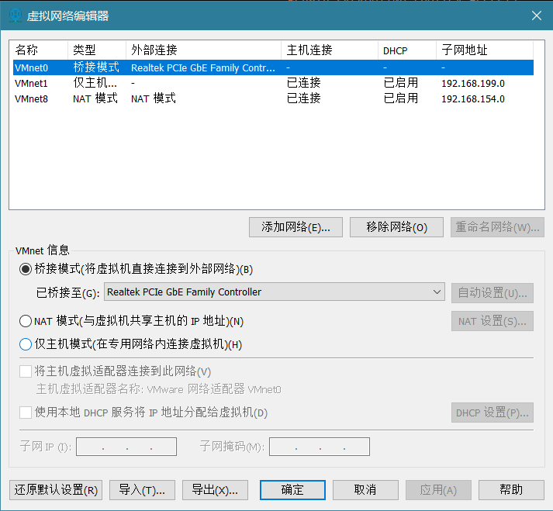Viewport: 553px width, 511px height.
Task: Click the 子网地址 column header
Action: tap(485, 50)
